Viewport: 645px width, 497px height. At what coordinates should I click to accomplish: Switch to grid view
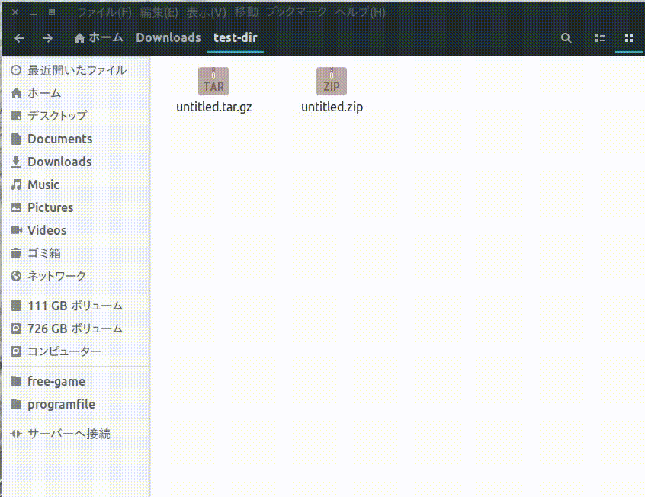628,37
